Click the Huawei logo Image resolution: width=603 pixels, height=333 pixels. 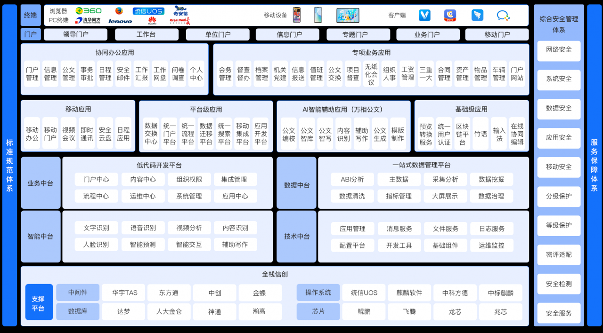pyautogui.click(x=152, y=20)
